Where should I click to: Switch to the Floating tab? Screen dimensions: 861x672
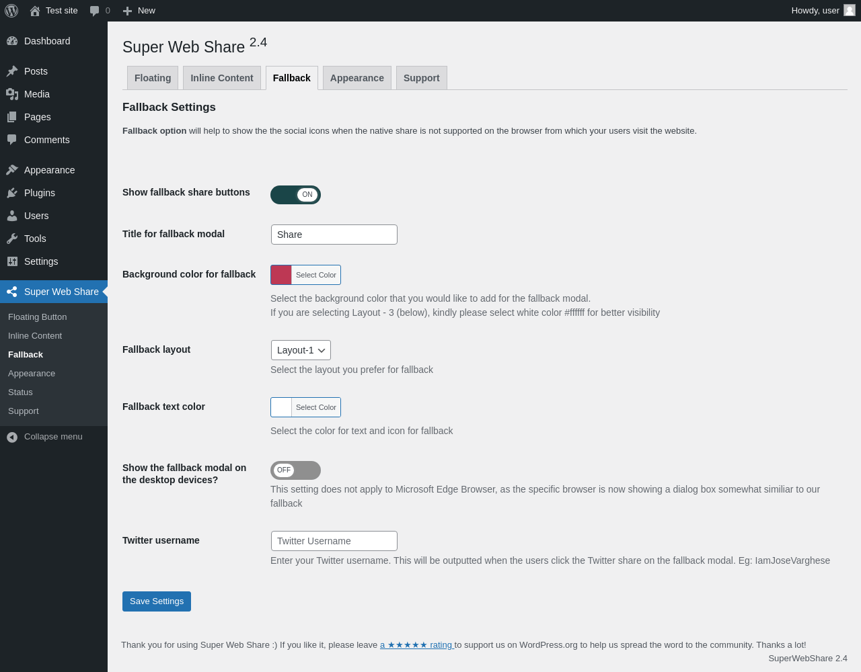point(153,78)
